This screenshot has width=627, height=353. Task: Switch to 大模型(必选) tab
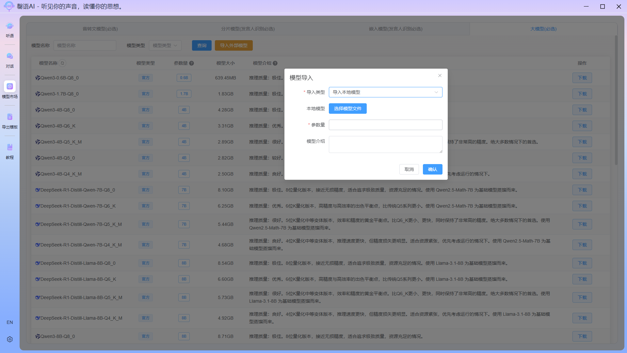pos(543,29)
